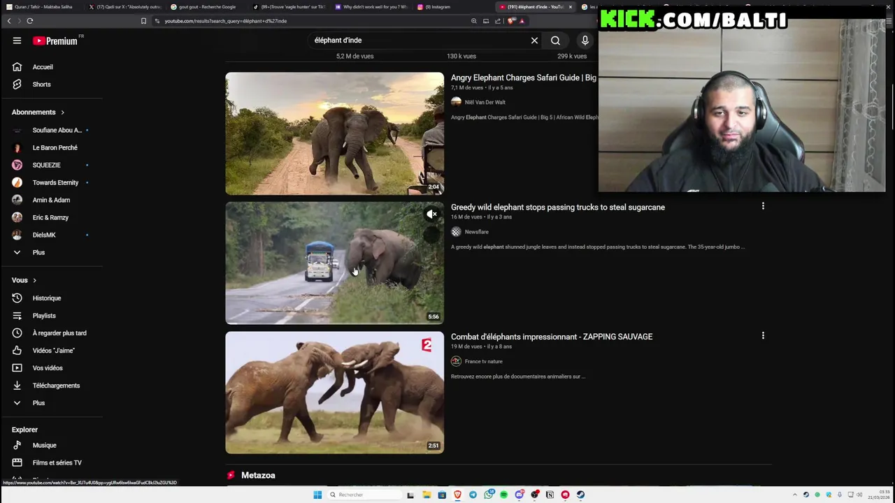The image size is (895, 503).
Task: Click the magnifier search button
Action: pyautogui.click(x=555, y=41)
